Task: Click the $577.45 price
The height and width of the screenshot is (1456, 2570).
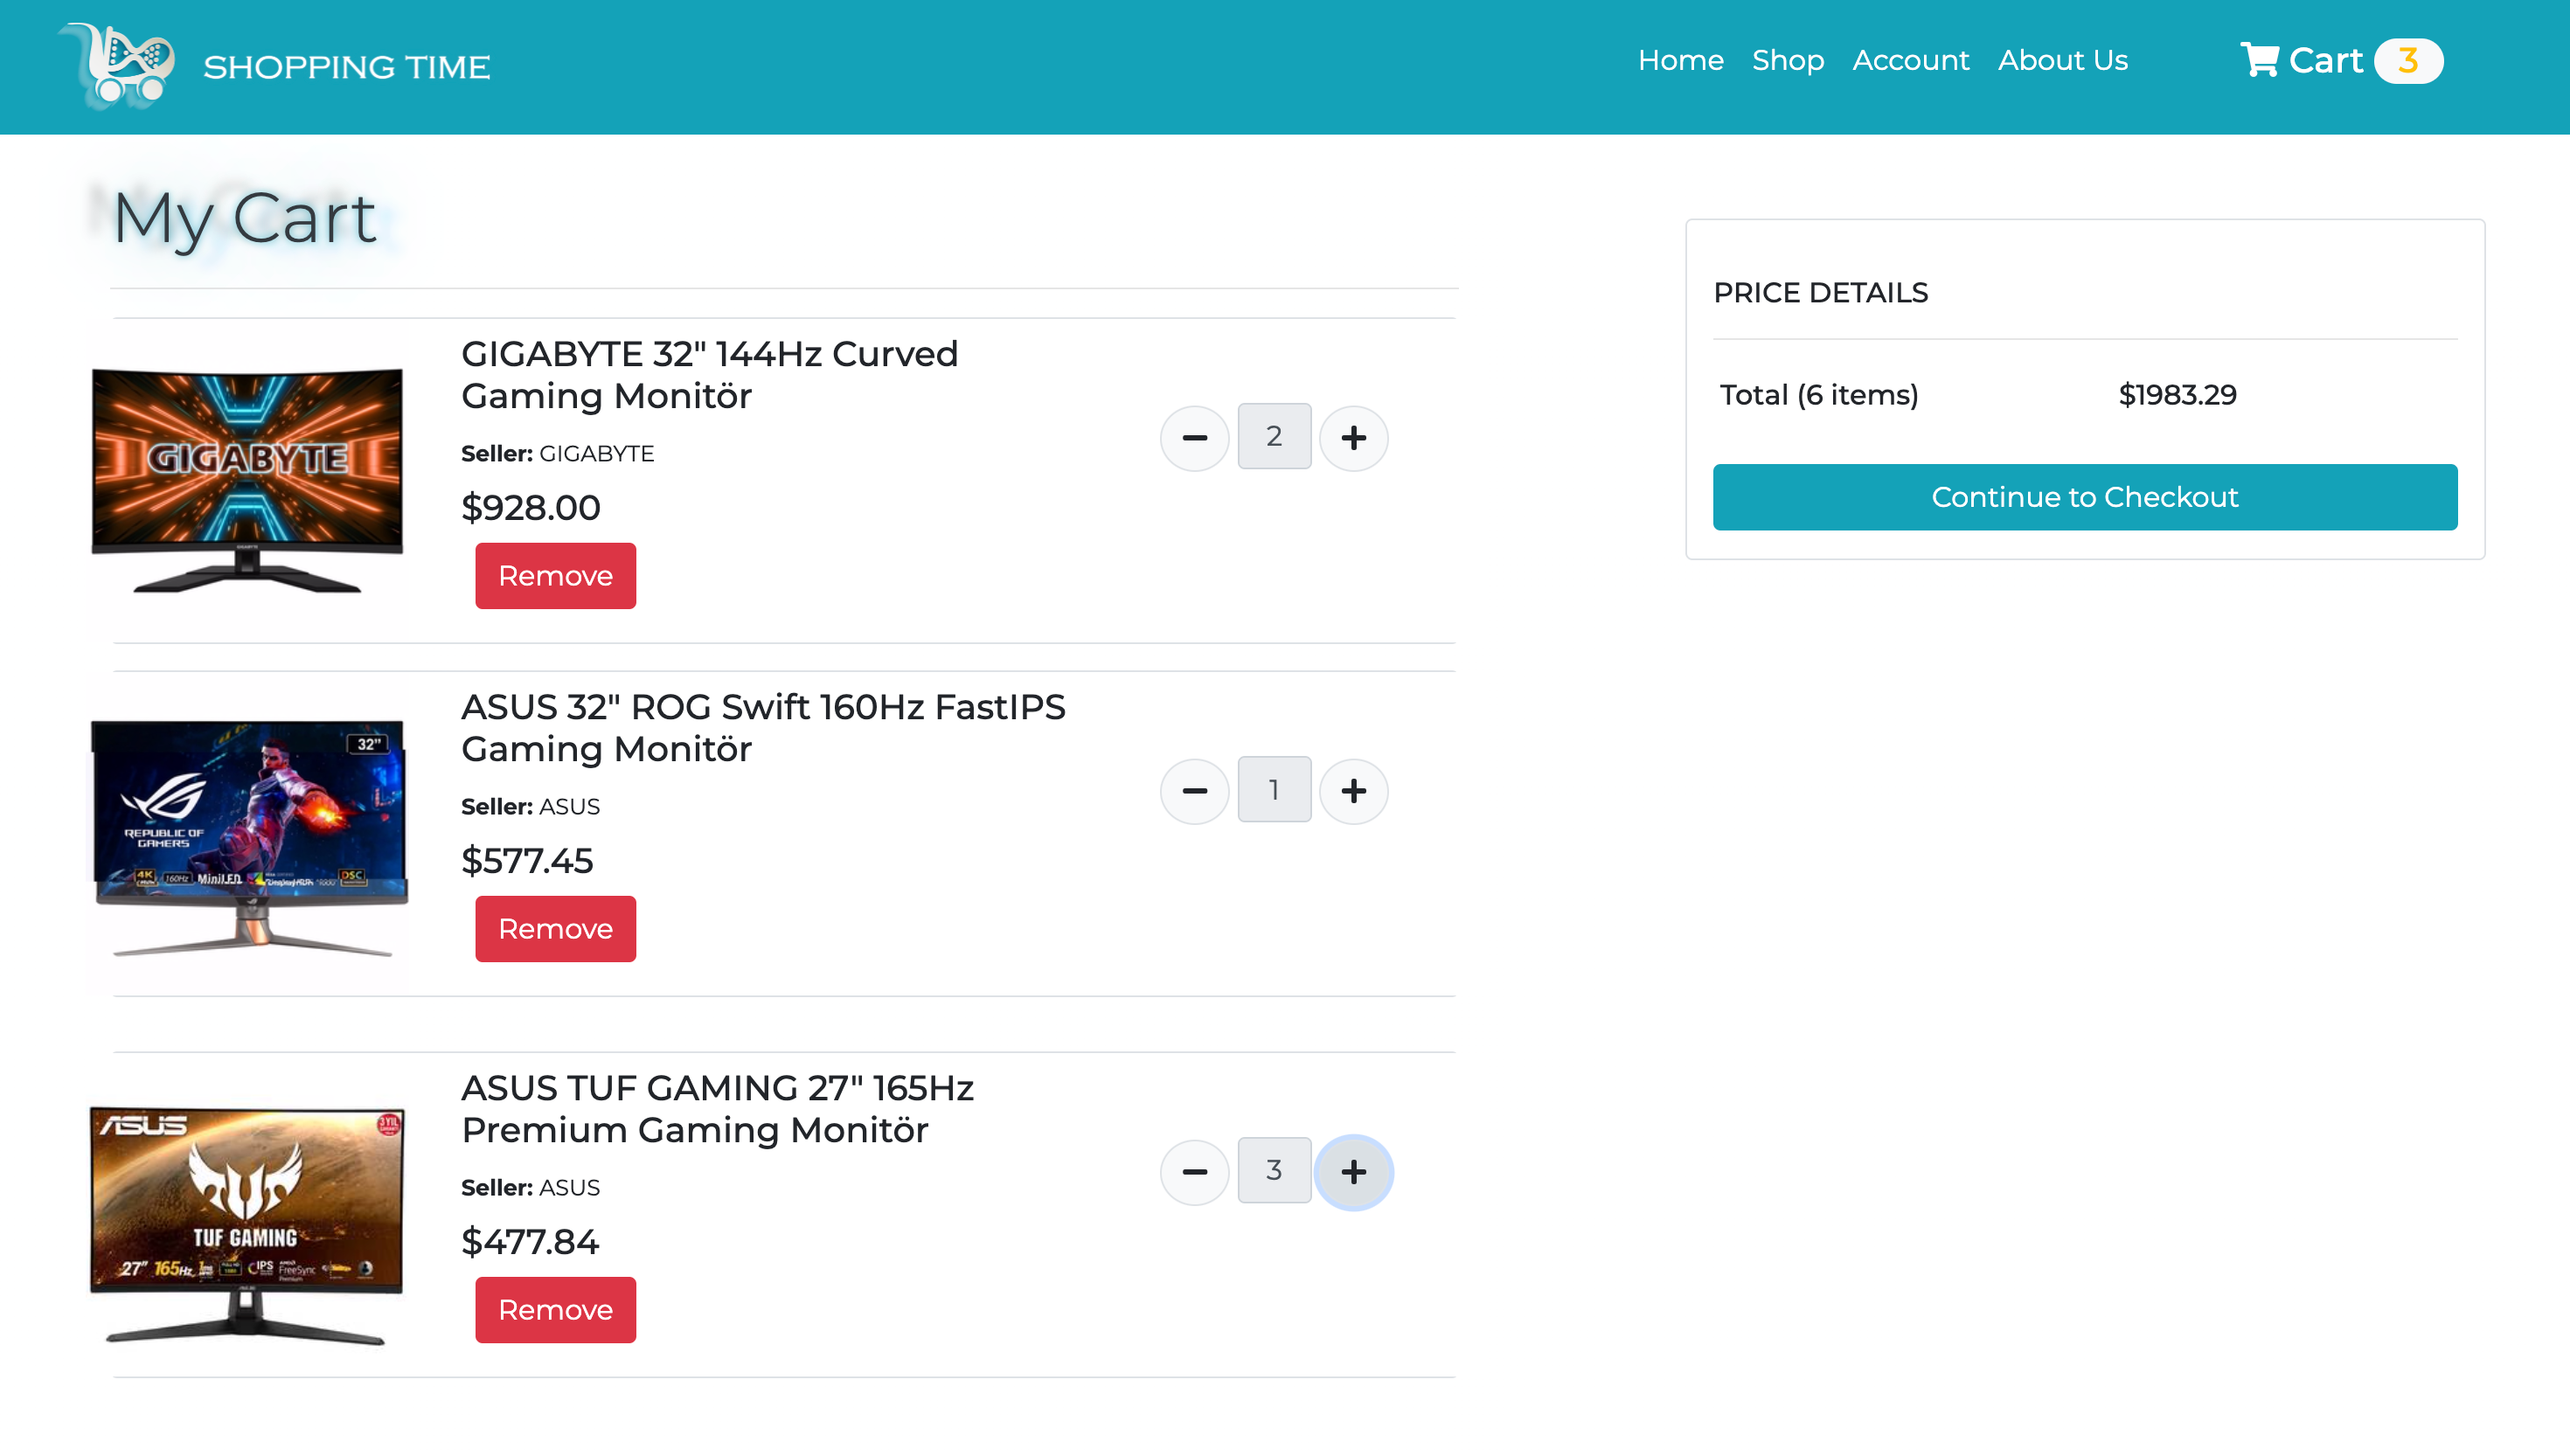Action: [527, 861]
